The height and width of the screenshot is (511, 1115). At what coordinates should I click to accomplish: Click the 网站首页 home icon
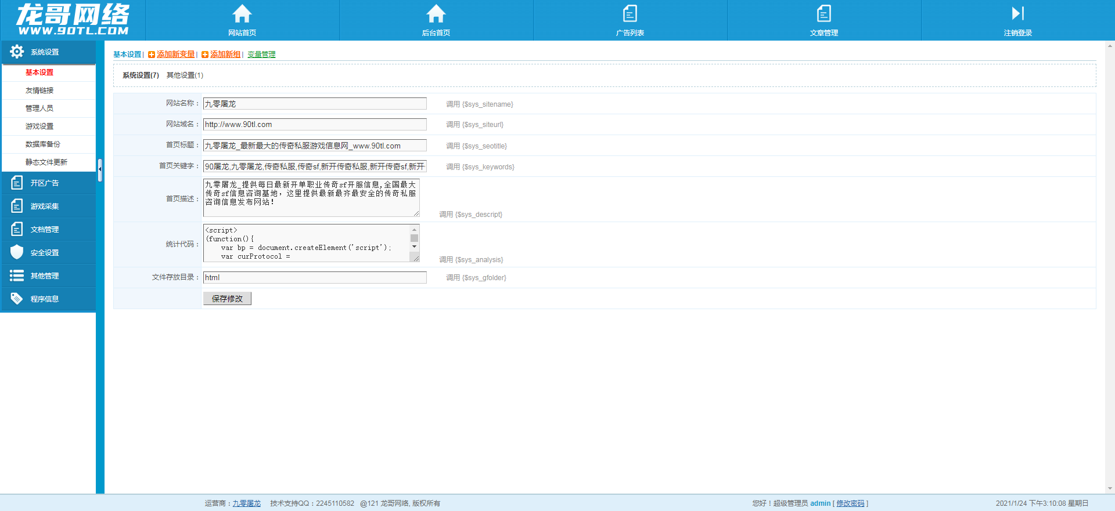click(242, 13)
